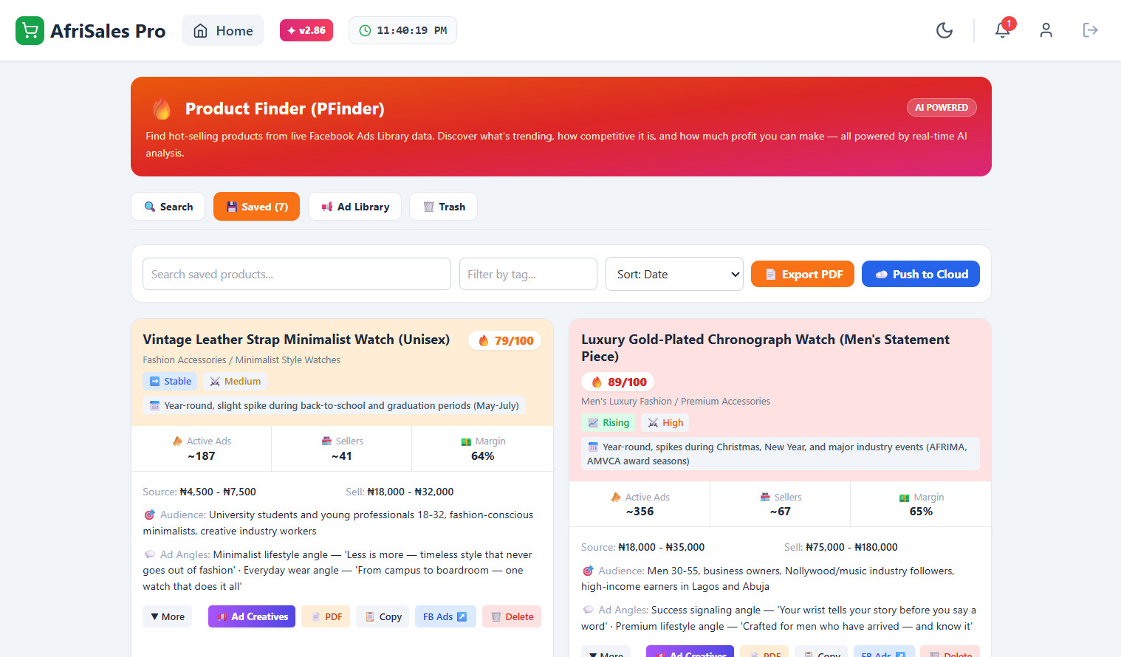Click source price ₦18,000 - ₦35,000
Image resolution: width=1121 pixels, height=657 pixels.
click(661, 547)
